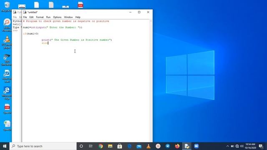The height and width of the screenshot is (150, 267).
Task: Click the network globe tray icon
Action: click(x=237, y=146)
